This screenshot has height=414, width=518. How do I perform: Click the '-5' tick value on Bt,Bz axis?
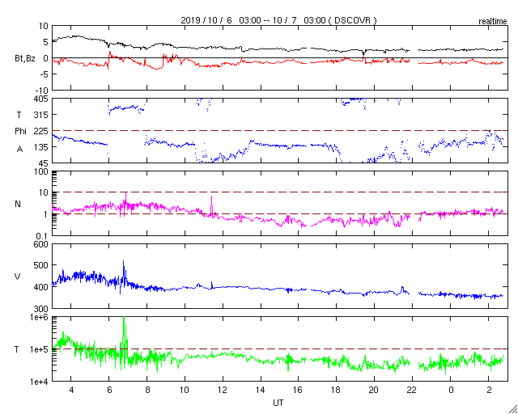pyautogui.click(x=44, y=74)
